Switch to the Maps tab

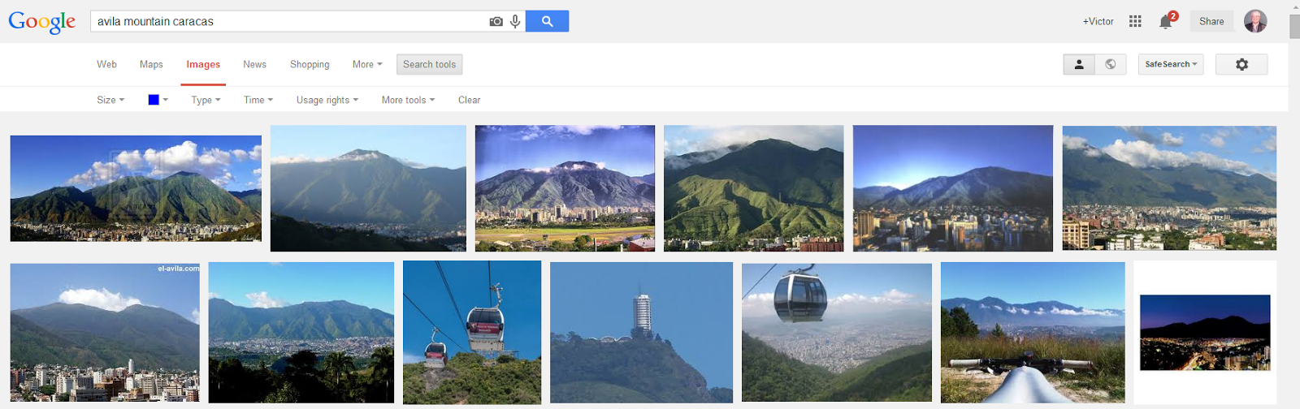151,64
